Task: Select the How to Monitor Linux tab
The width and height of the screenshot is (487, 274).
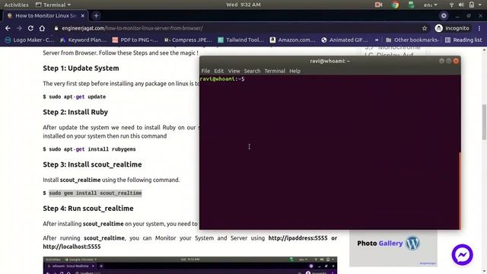Action: pos(46,15)
